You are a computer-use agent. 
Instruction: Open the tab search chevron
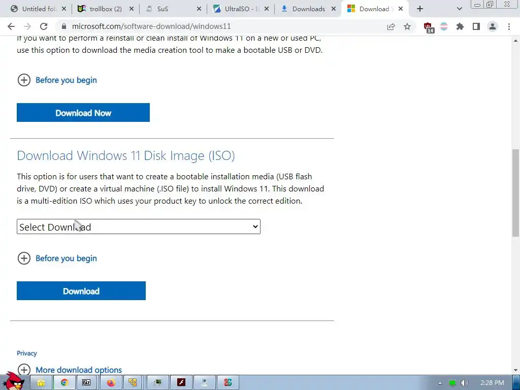pos(459,9)
